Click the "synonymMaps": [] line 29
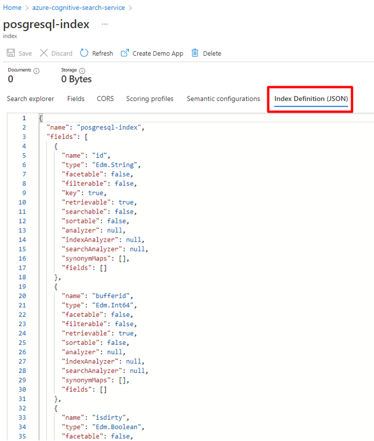The width and height of the screenshot is (374, 441). tap(96, 380)
